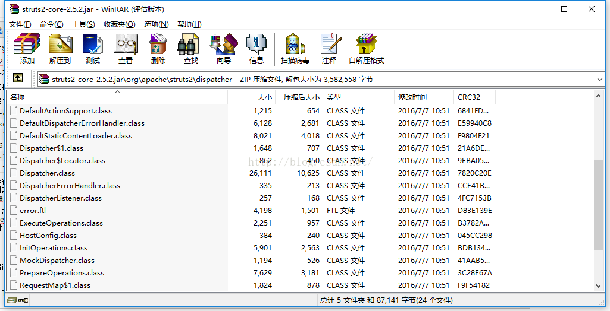The image size is (610, 311).
Task: Click the Add (添加) toolbar icon
Action: click(x=27, y=48)
